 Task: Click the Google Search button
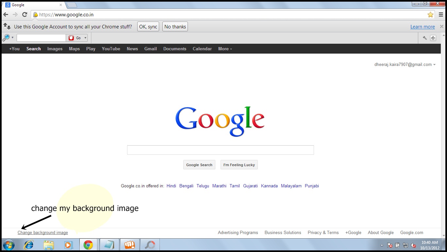(x=199, y=165)
